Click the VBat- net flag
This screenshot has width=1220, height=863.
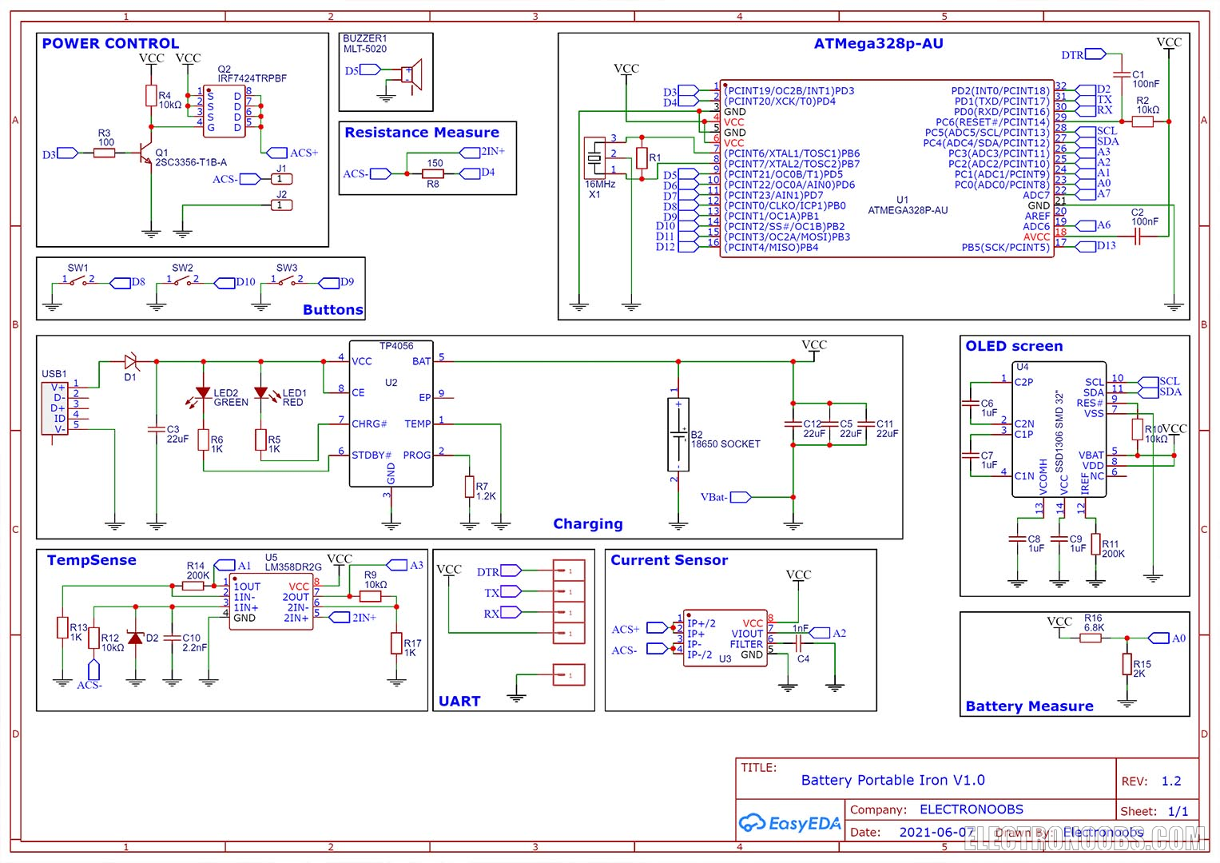point(725,497)
